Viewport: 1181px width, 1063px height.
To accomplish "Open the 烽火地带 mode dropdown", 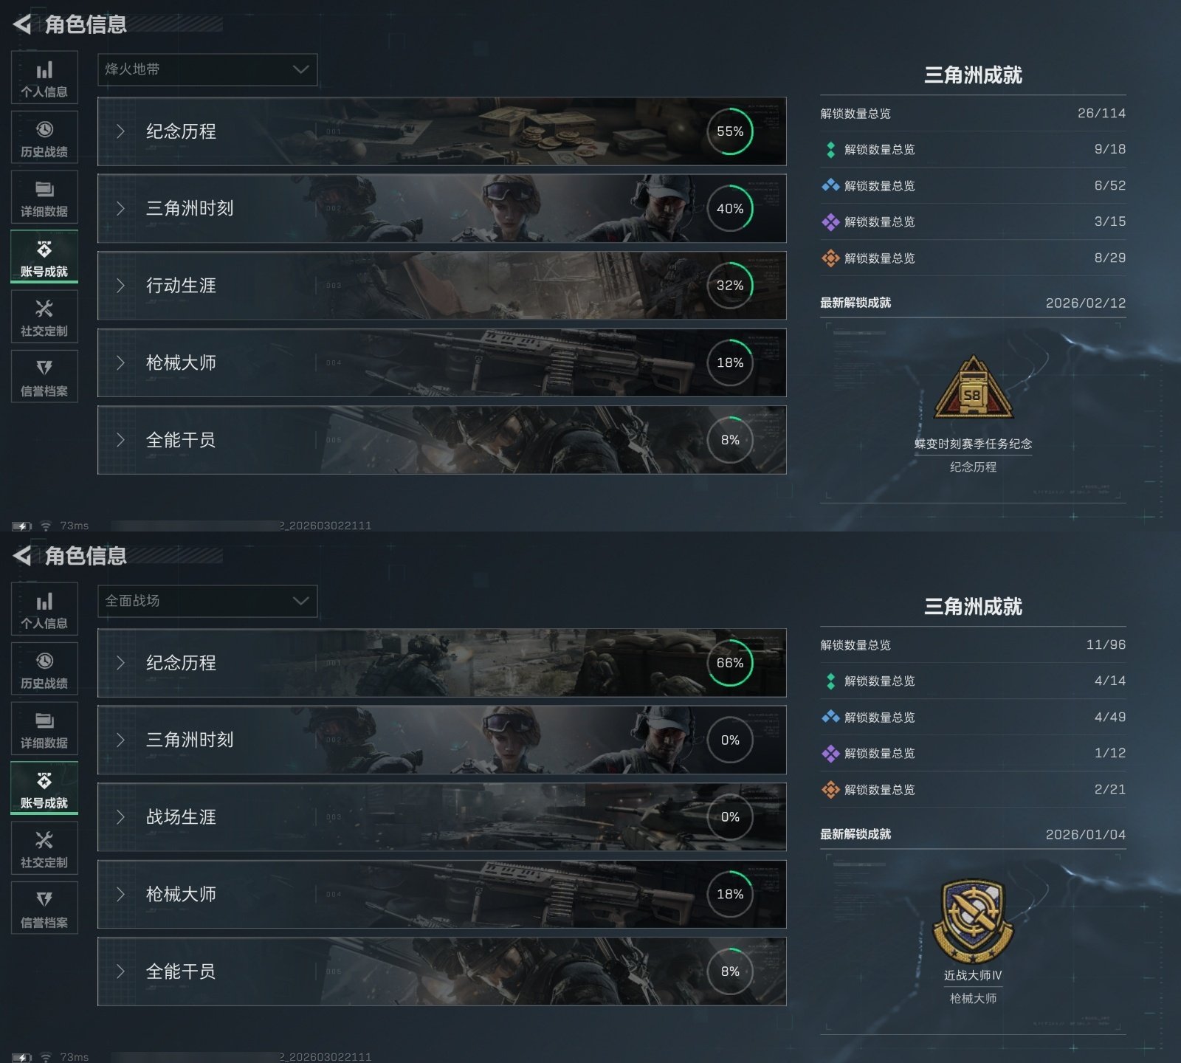I will [207, 69].
